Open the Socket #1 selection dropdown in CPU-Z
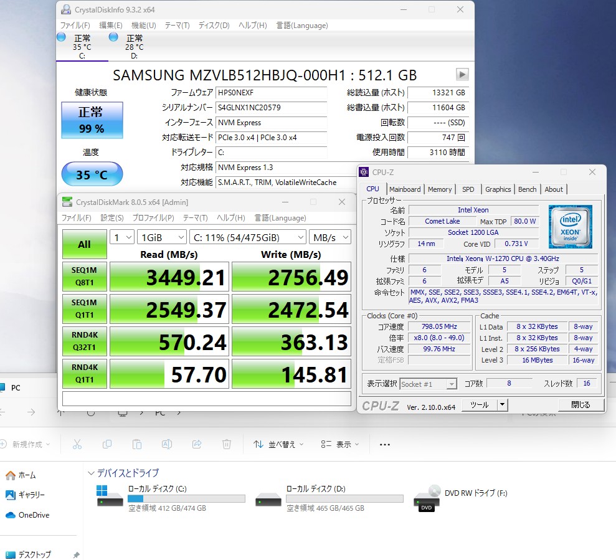The width and height of the screenshot is (616, 560). click(429, 384)
